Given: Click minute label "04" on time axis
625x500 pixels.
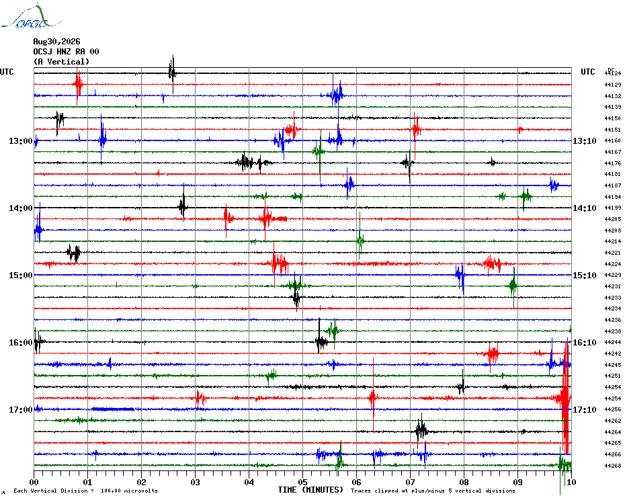Looking at the screenshot, I should [x=249, y=483].
